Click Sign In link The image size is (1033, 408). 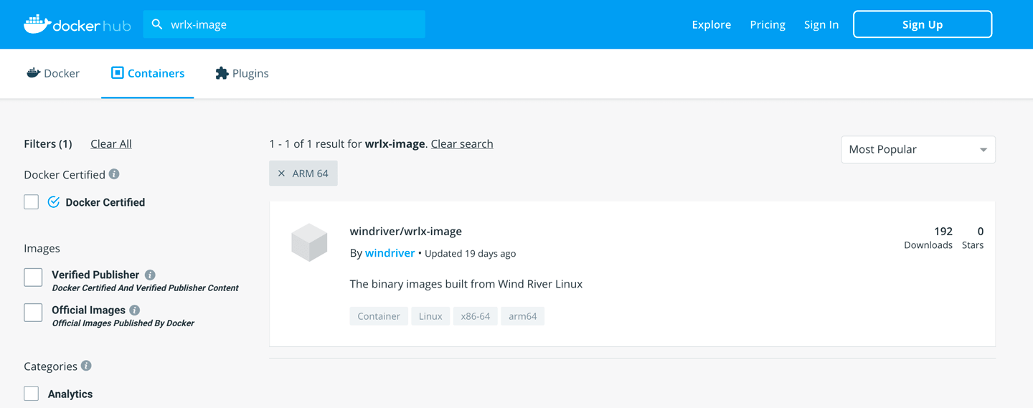pyautogui.click(x=821, y=24)
